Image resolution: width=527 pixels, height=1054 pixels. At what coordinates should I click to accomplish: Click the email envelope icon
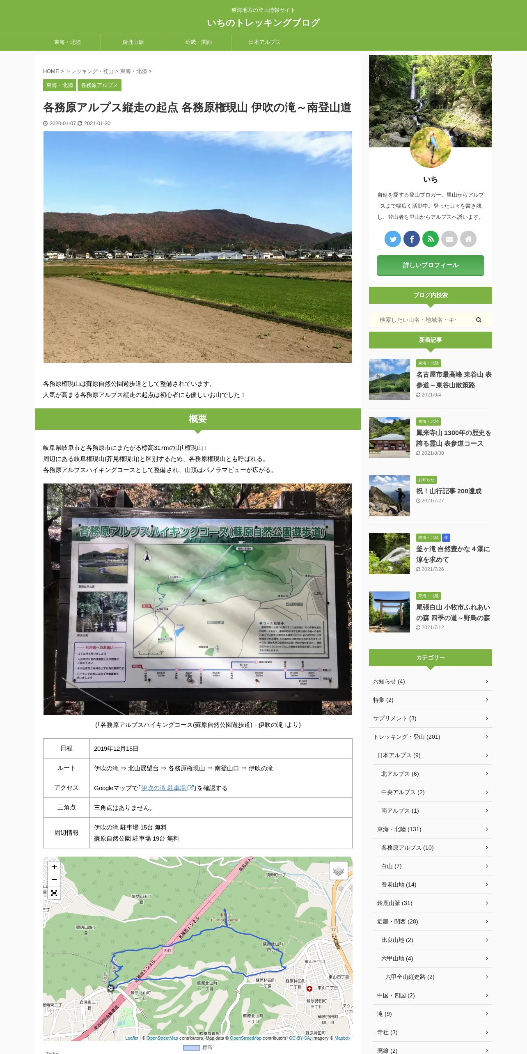tap(449, 239)
